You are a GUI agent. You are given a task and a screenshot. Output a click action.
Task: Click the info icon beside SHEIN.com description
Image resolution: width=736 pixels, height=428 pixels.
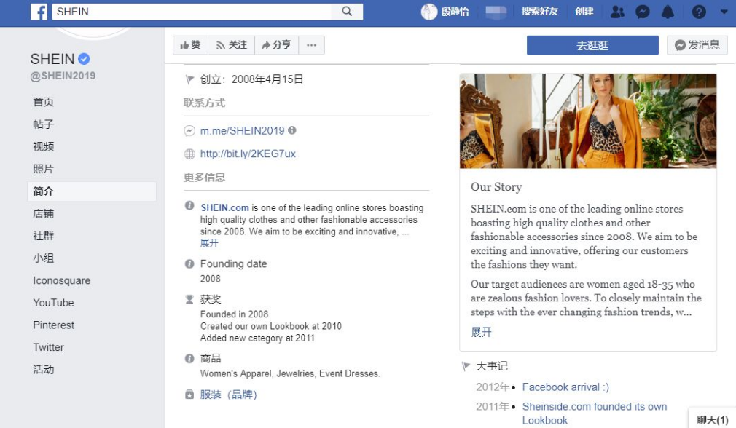189,205
